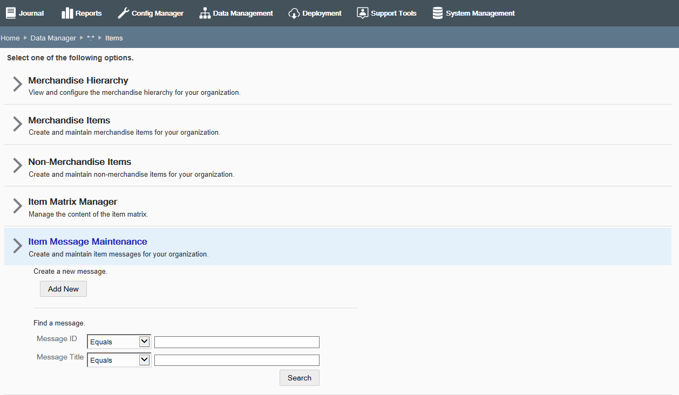Click the Support Tools person icon

coord(363,13)
